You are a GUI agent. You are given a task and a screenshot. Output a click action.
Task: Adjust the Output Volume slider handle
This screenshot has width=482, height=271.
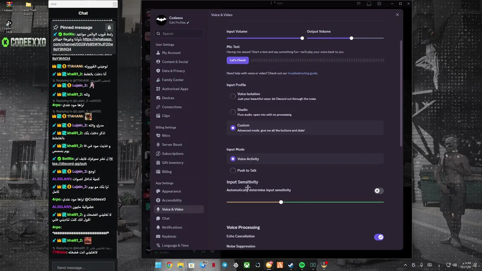[x=351, y=38]
